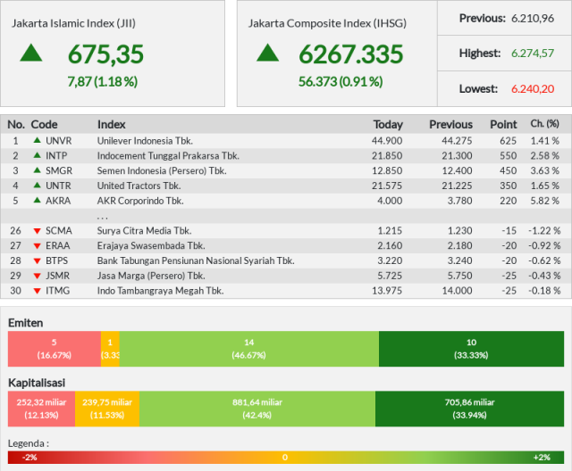This screenshot has width=572, height=471.
Task: Select Kapitalisasi light green segment 881,64 miliar
Action: 257,409
